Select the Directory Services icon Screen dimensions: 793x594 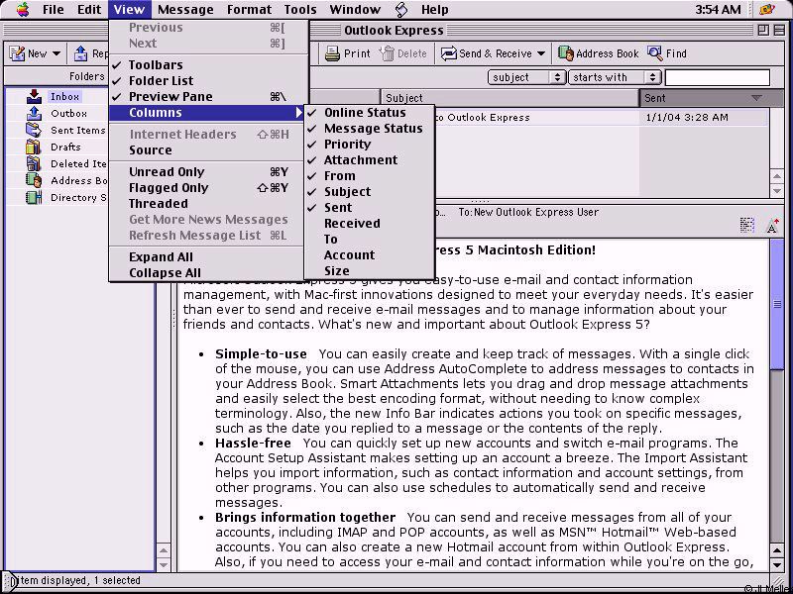pos(34,197)
